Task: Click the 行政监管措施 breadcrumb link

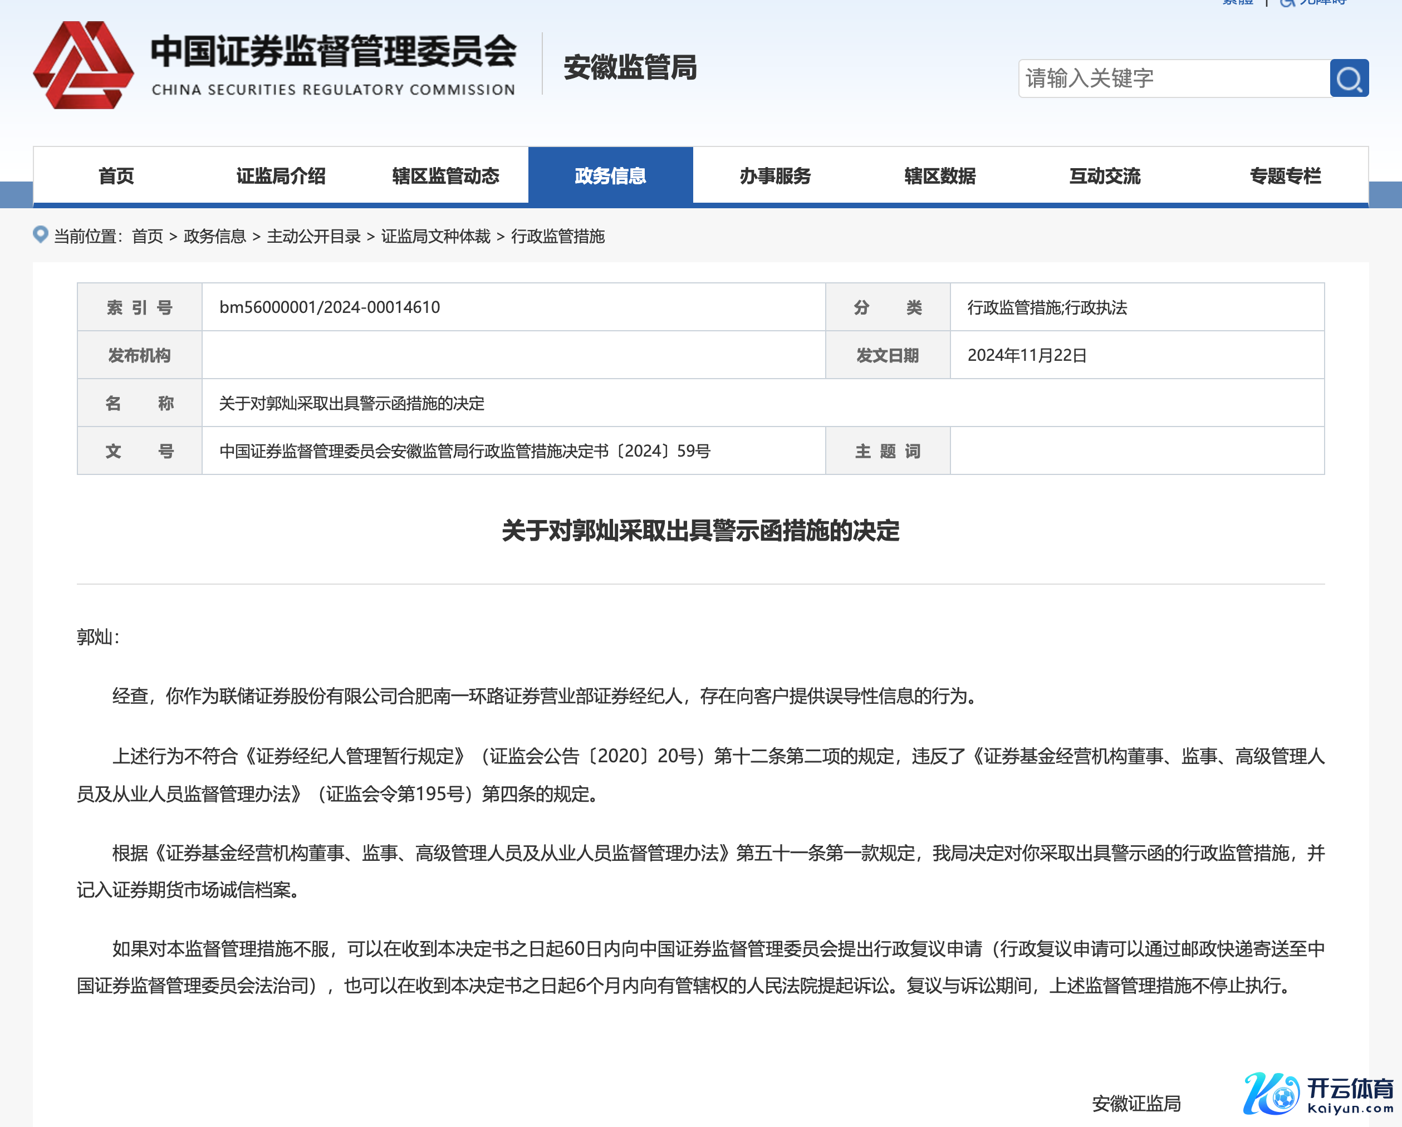Action: [x=557, y=236]
